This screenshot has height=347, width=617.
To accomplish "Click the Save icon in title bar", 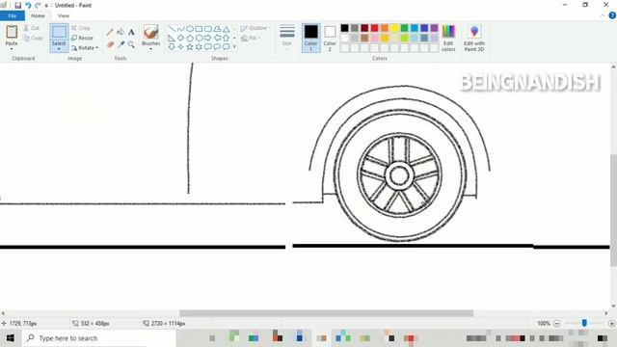I will (17, 6).
